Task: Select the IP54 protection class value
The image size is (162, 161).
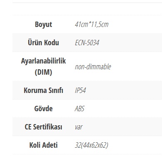Action: pos(80,90)
